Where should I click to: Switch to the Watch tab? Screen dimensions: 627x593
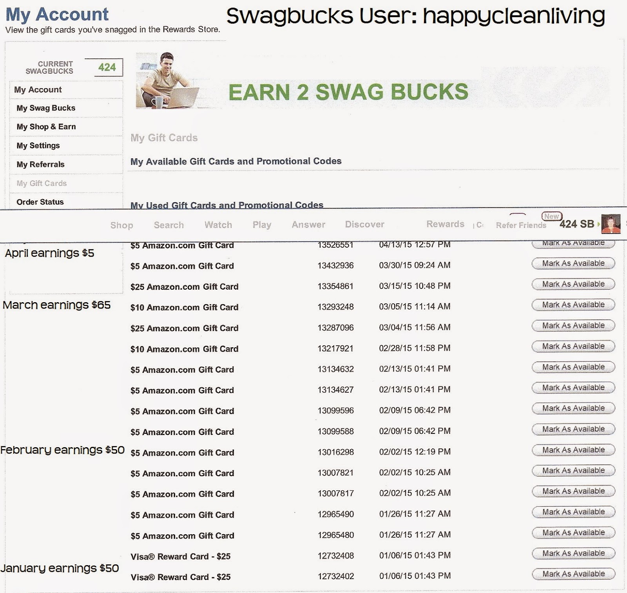tap(218, 225)
